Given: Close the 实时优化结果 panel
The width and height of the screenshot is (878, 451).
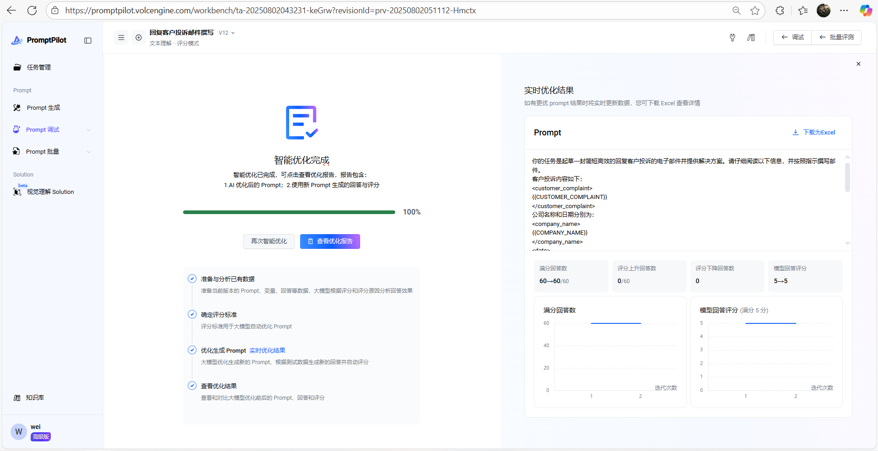Looking at the screenshot, I should (858, 64).
